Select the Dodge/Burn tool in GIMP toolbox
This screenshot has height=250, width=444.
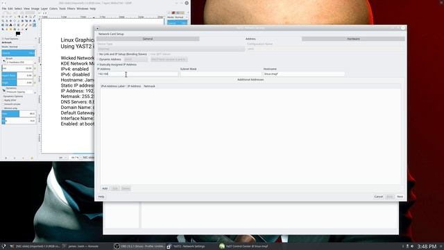point(26,29)
